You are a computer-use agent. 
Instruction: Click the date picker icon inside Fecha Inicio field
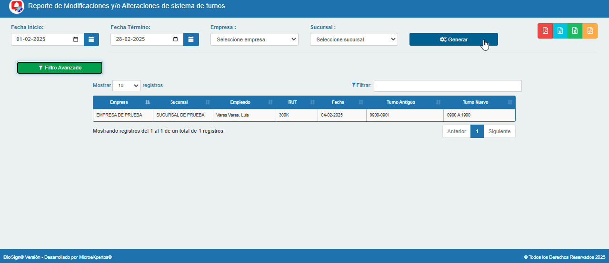pyautogui.click(x=76, y=39)
